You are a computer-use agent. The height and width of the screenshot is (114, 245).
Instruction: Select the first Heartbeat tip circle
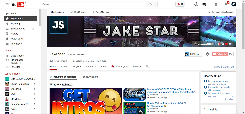205,81
